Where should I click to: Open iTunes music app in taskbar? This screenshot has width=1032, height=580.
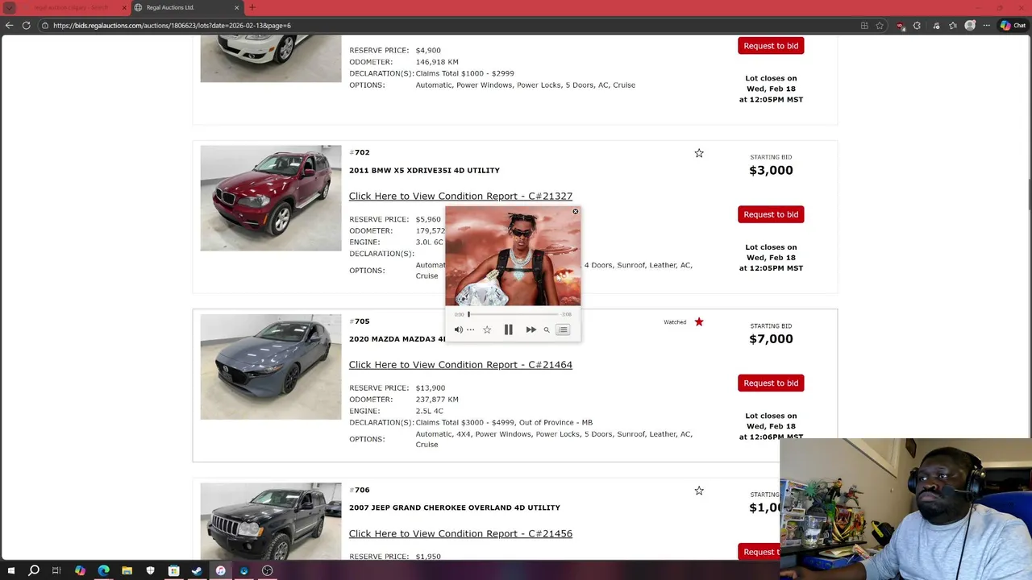coord(220,570)
